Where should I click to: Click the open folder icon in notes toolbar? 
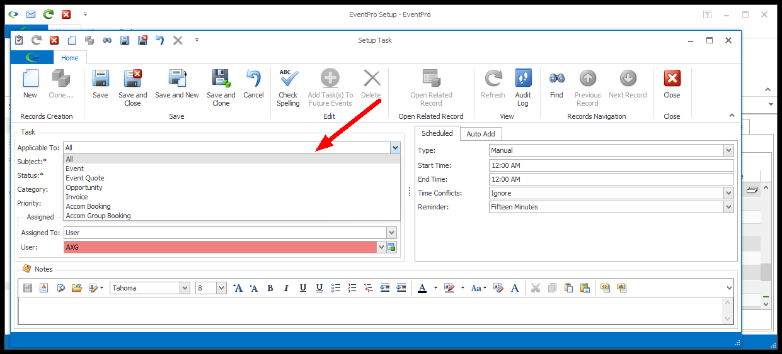click(x=77, y=288)
